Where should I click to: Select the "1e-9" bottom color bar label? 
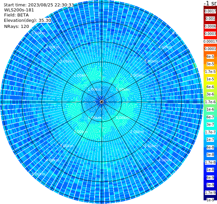[x=210, y=200]
